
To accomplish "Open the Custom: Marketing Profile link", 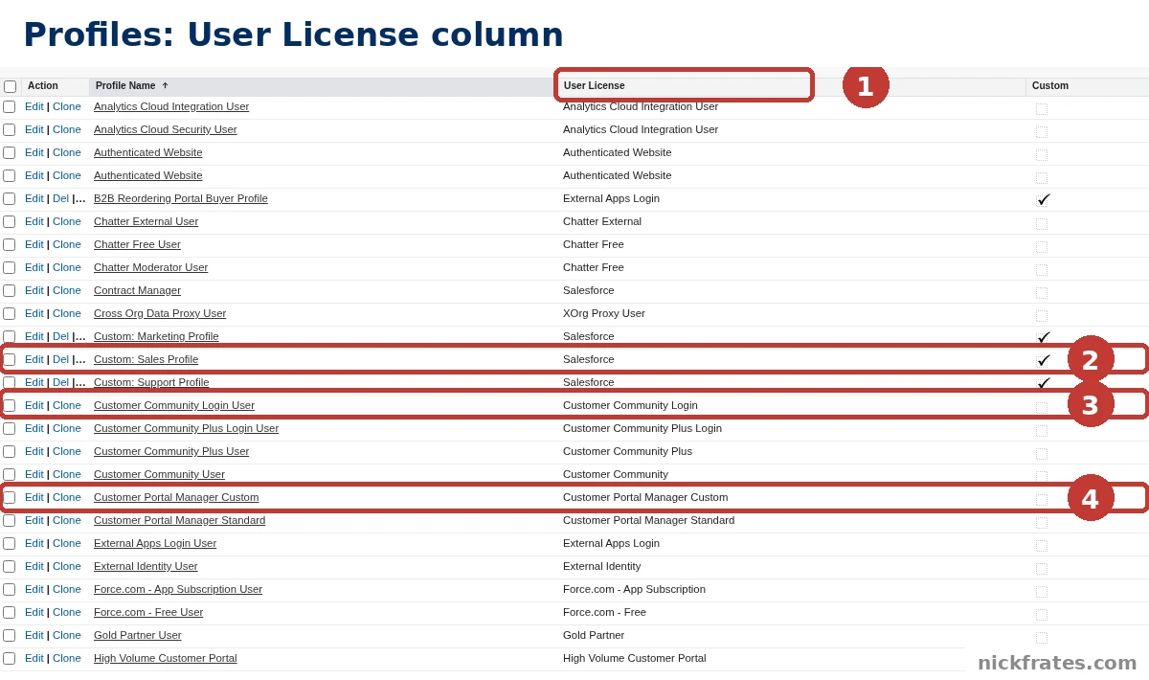I will point(156,336).
